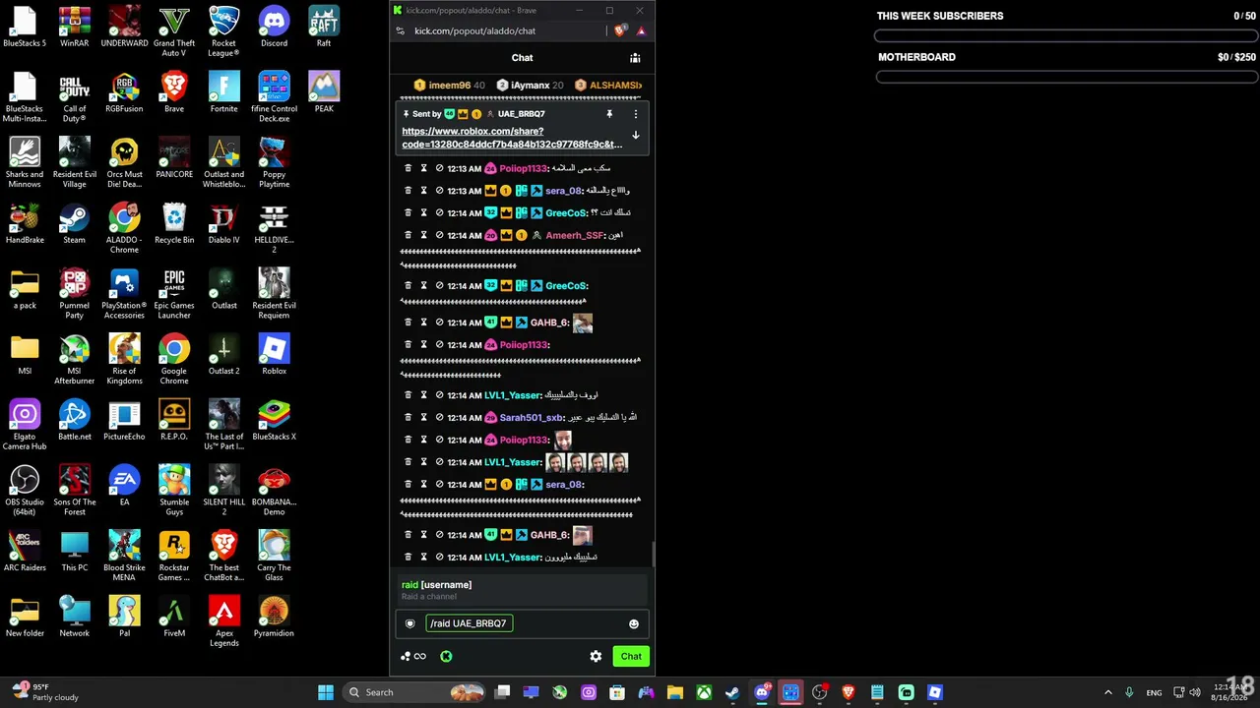Image resolution: width=1260 pixels, height=708 pixels.
Task: Open Google Chrome desktop shortcut
Action: (174, 359)
